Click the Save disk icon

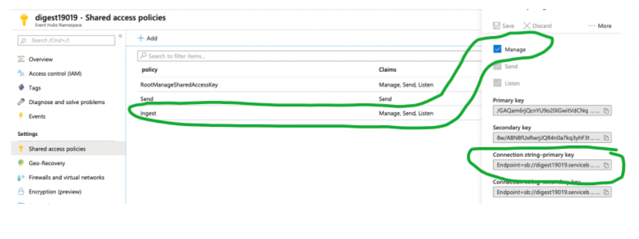coord(497,26)
